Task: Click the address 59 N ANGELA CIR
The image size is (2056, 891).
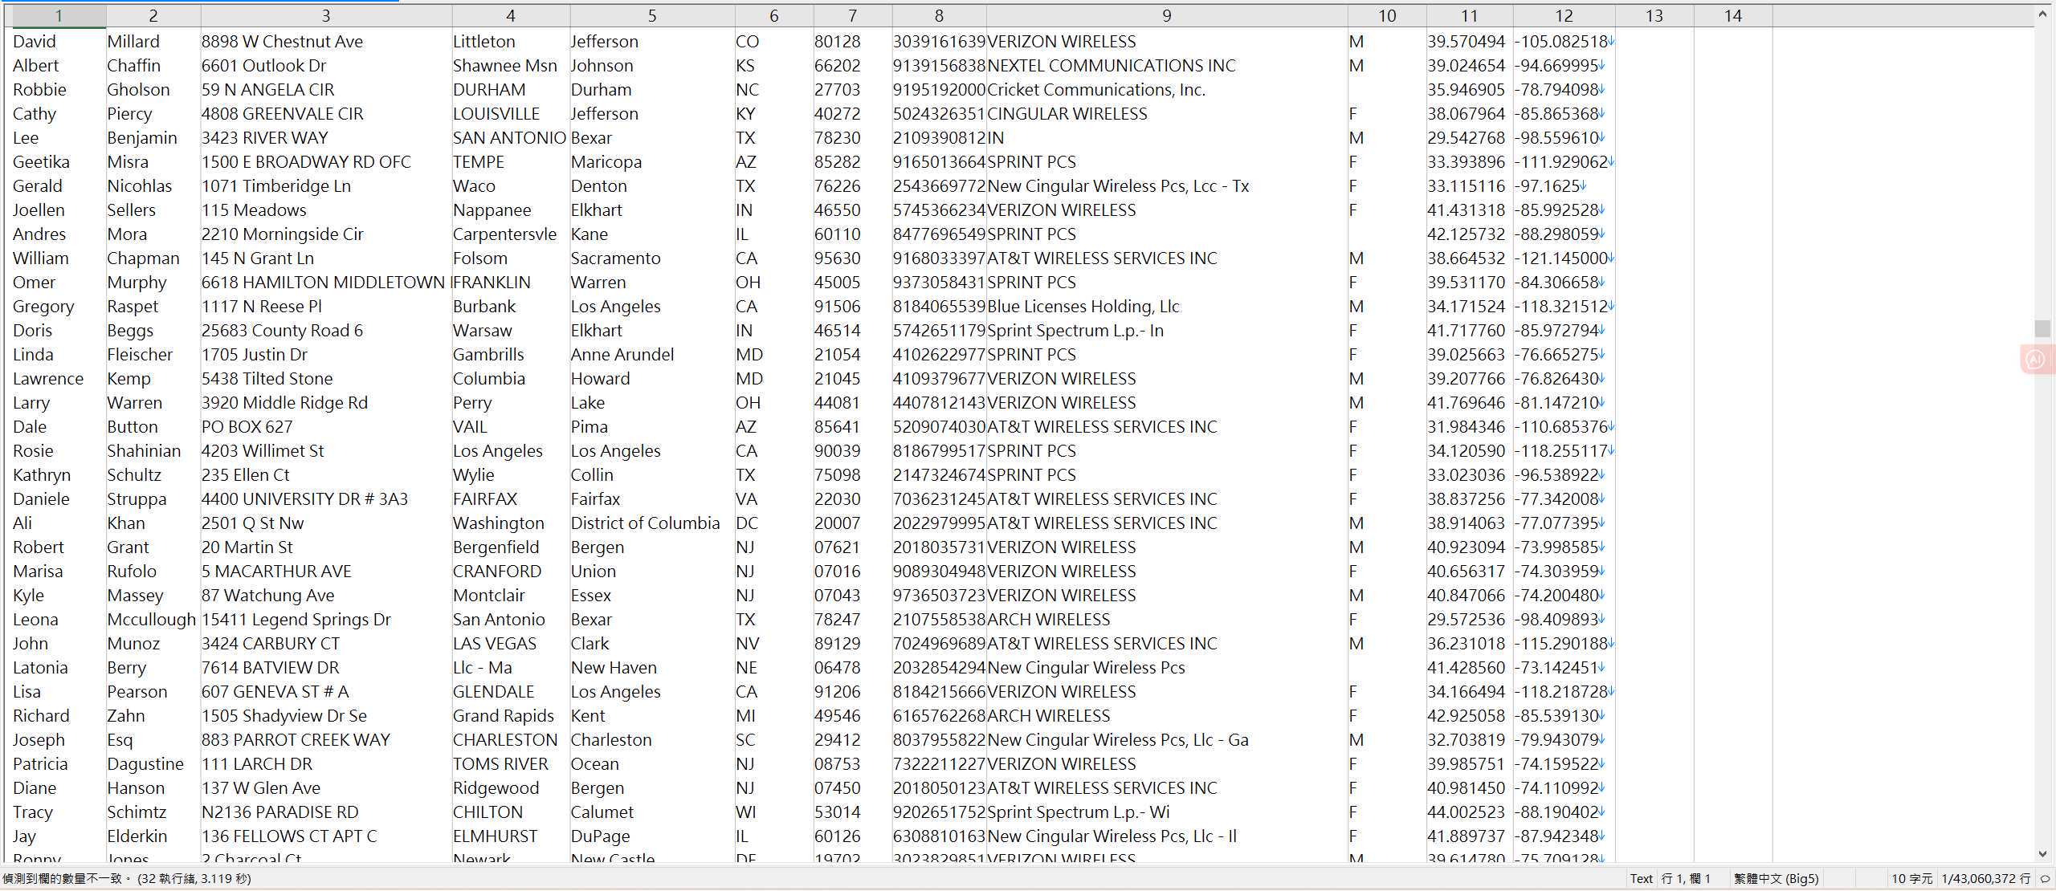Action: 267,90
